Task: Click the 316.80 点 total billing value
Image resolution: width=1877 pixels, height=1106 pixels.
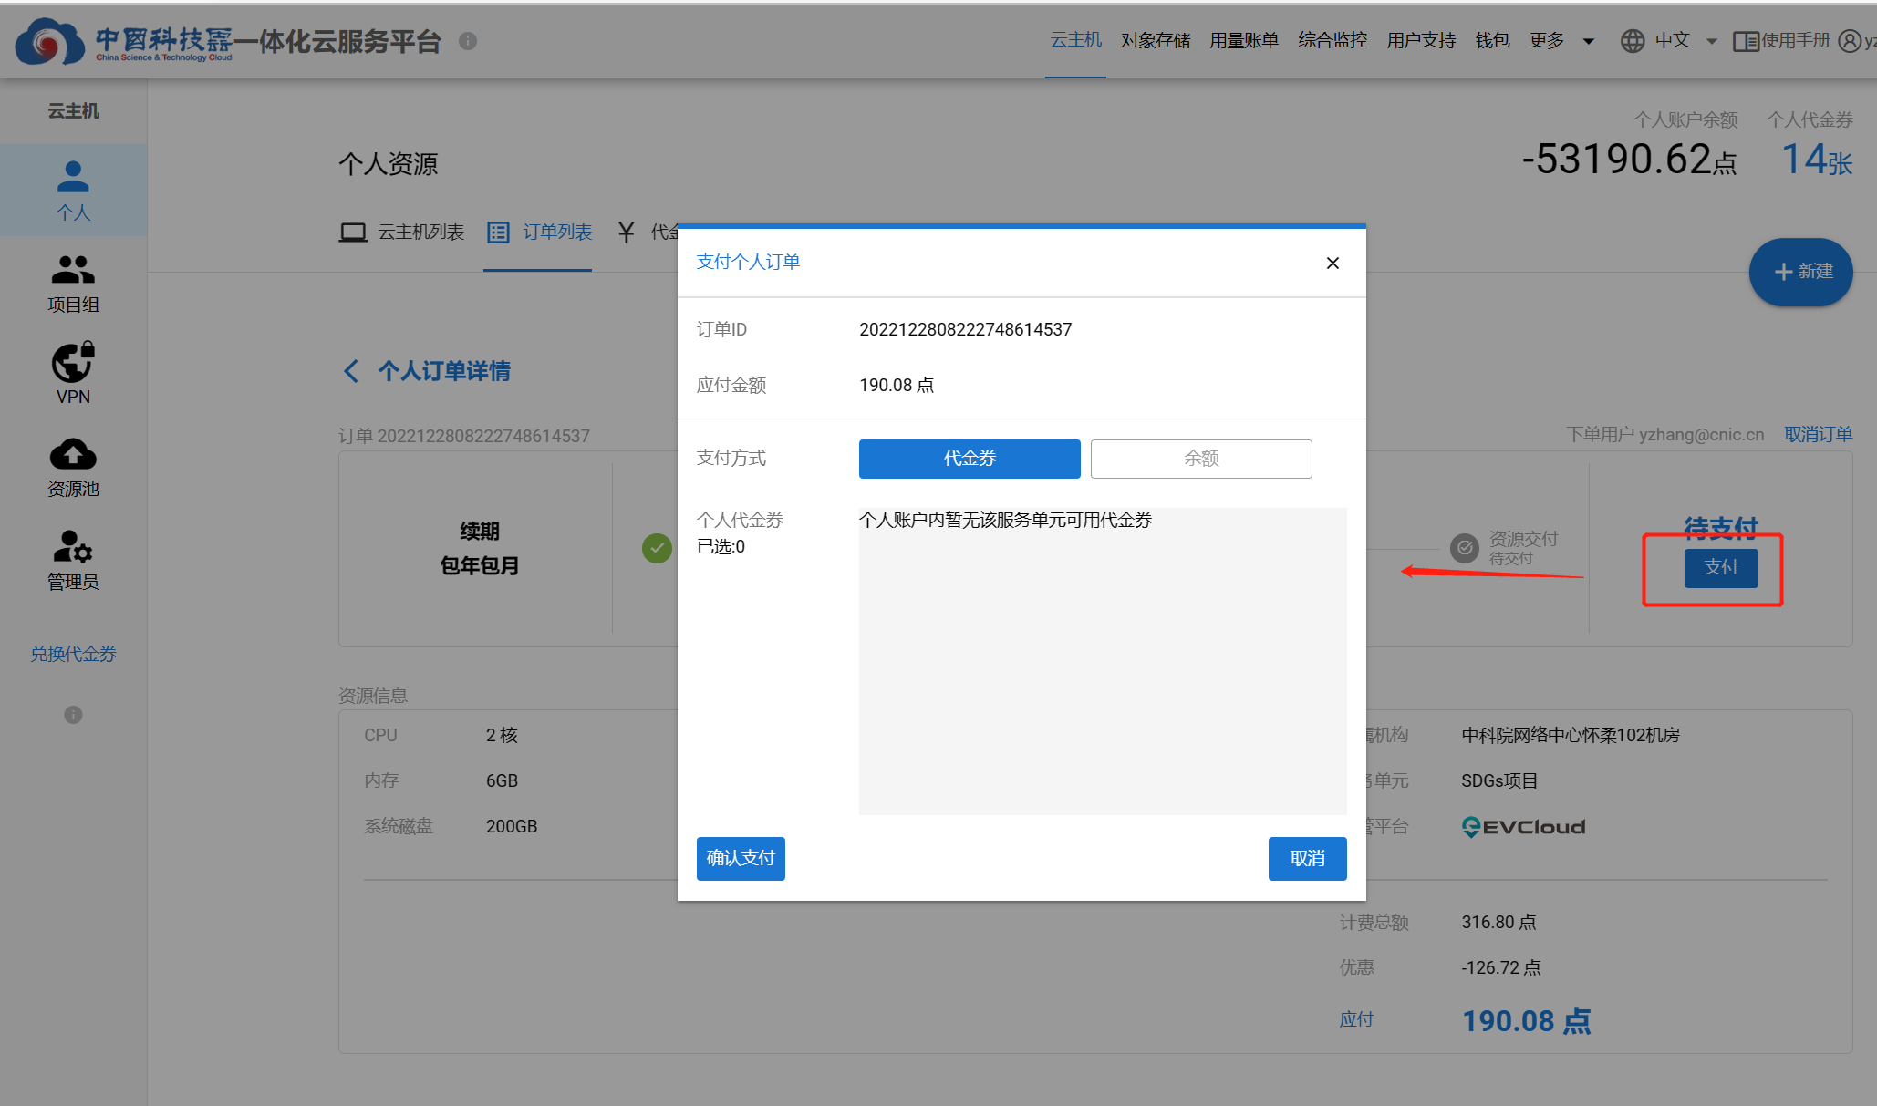Action: [x=1498, y=922]
